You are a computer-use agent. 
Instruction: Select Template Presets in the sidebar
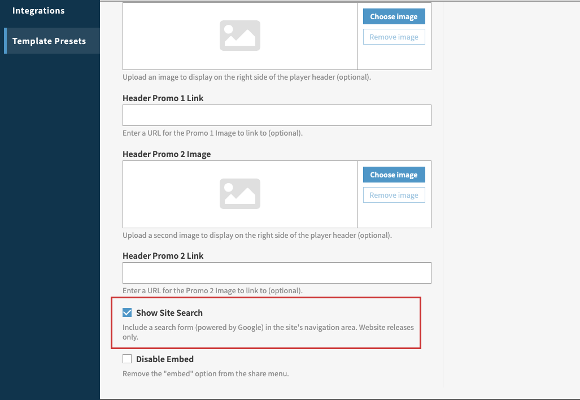pyautogui.click(x=49, y=41)
